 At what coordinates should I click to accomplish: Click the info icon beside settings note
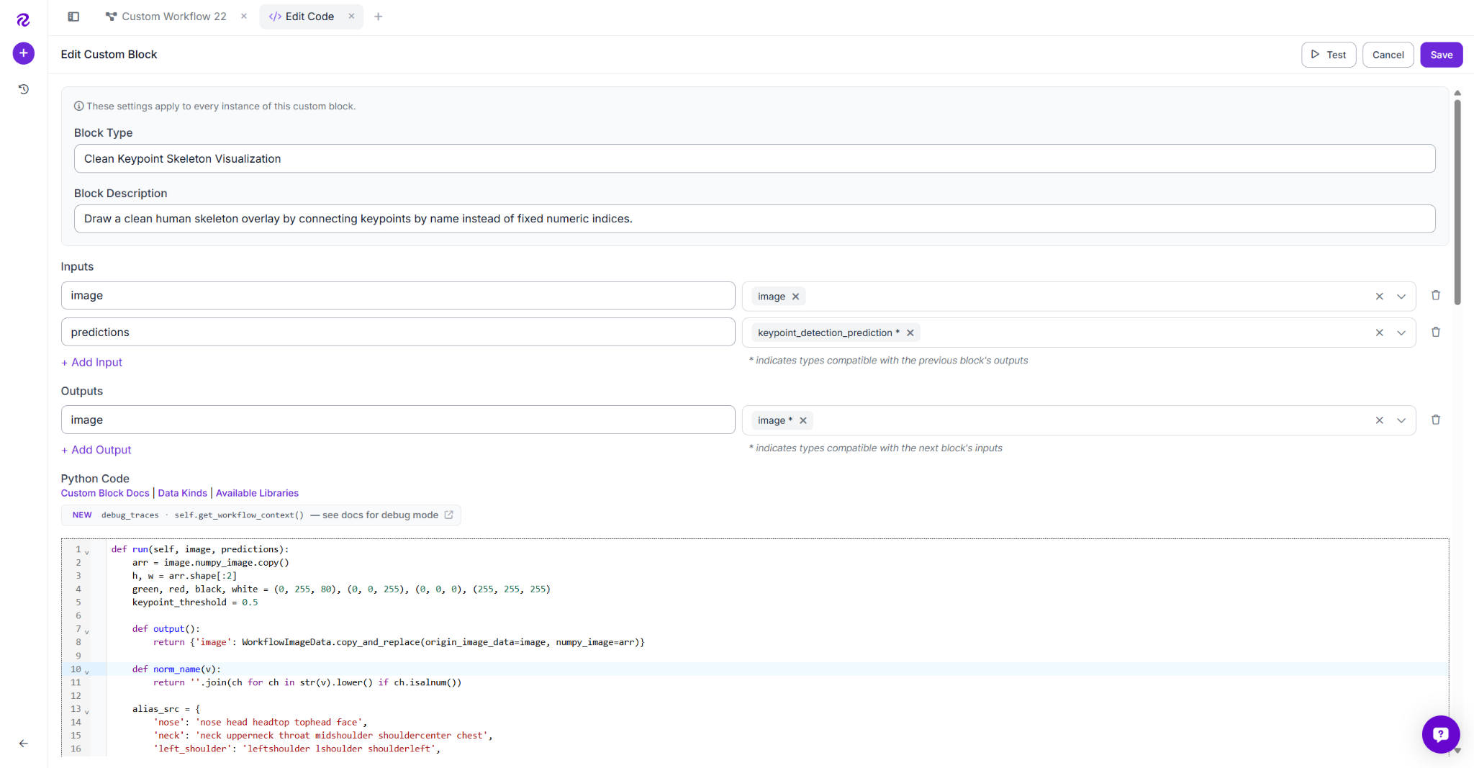pyautogui.click(x=79, y=106)
